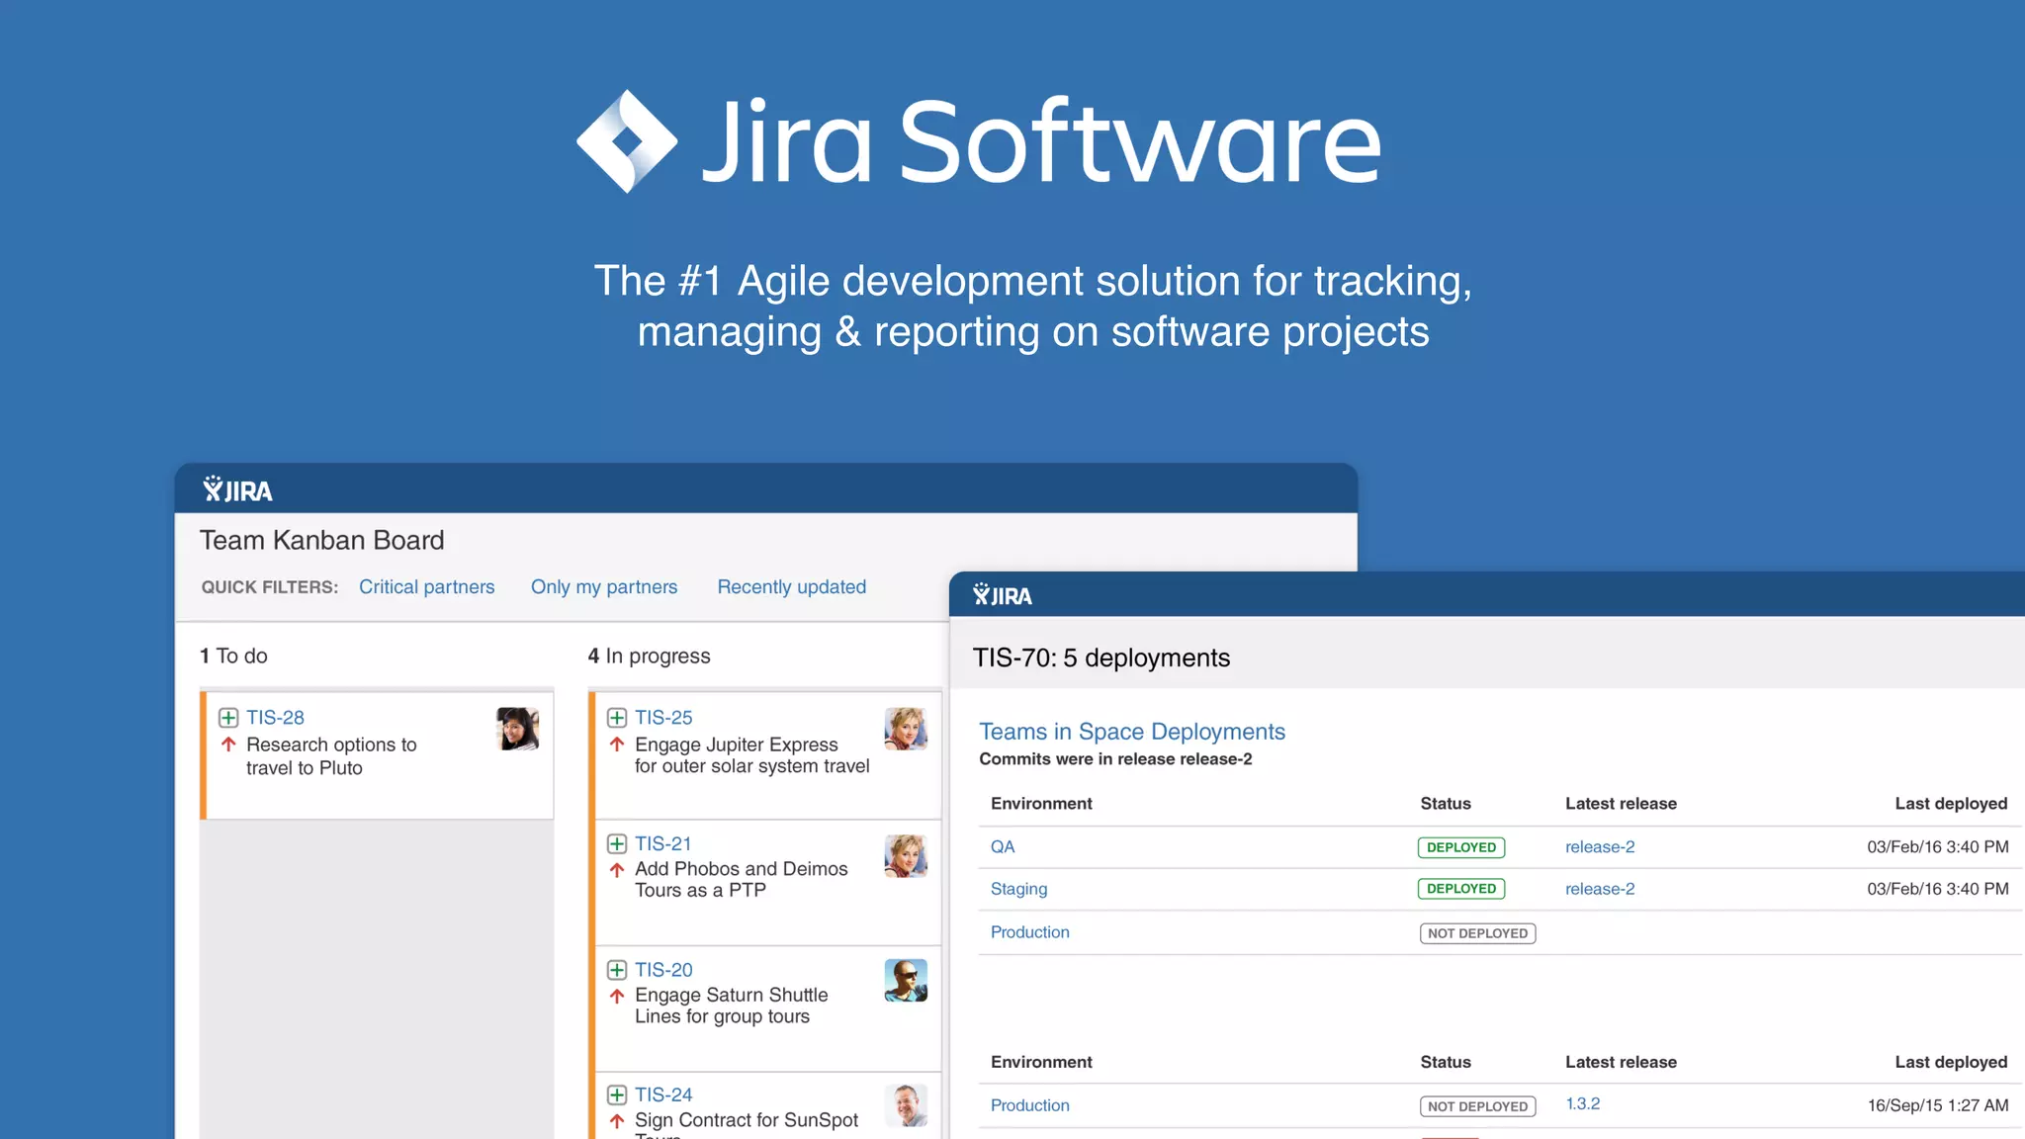Open the Staging environment link
The image size is (2025, 1139).
[x=1018, y=889]
